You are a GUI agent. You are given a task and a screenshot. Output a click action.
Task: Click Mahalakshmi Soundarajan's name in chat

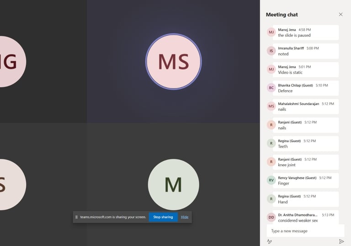298,104
